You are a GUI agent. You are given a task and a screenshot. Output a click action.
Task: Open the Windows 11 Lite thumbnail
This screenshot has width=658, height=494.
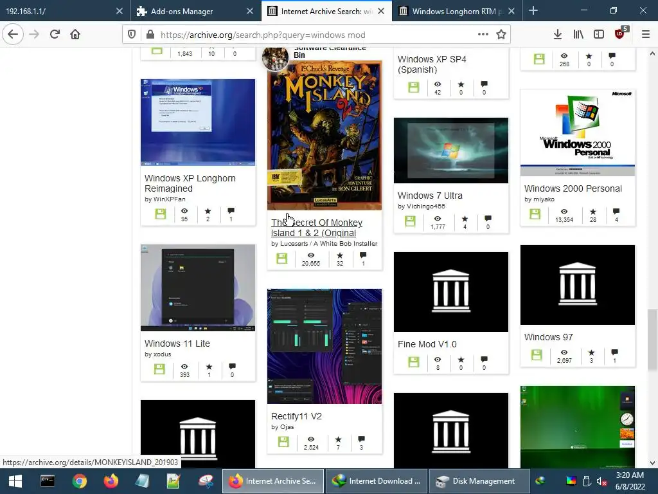198,288
